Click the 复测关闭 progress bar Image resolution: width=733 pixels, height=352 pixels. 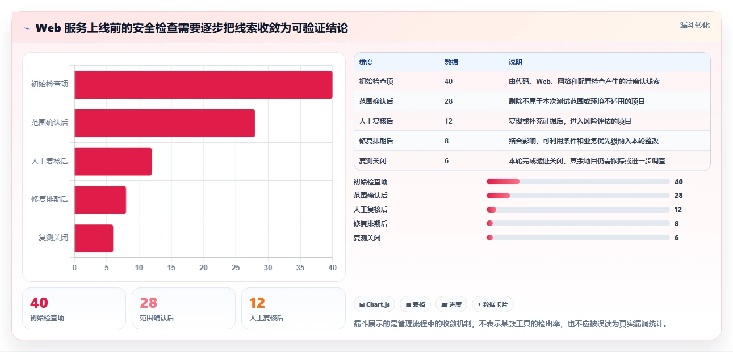pyautogui.click(x=578, y=238)
